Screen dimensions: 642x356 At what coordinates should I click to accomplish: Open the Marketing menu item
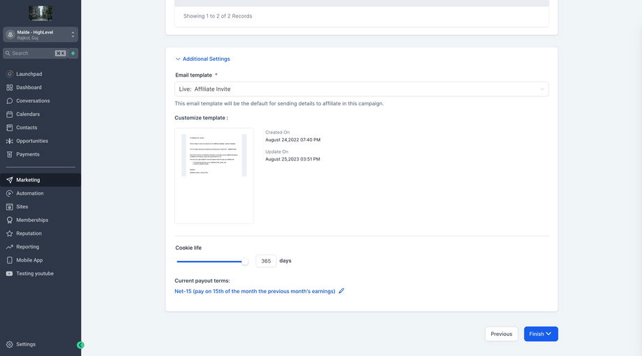point(28,180)
